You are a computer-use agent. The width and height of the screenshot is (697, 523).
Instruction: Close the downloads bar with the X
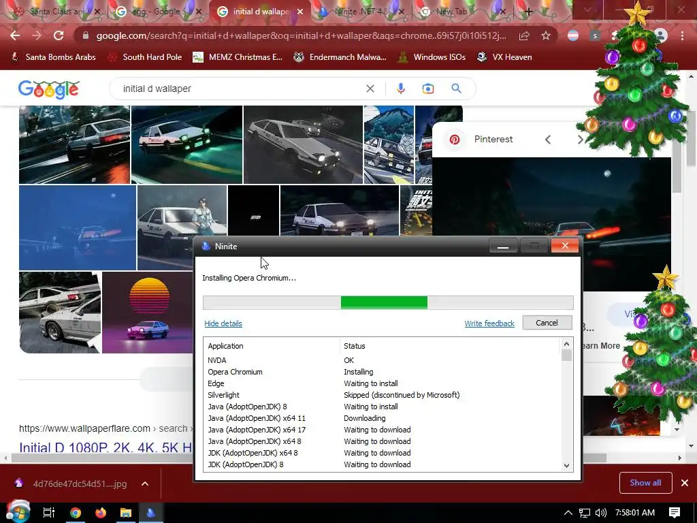[685, 483]
